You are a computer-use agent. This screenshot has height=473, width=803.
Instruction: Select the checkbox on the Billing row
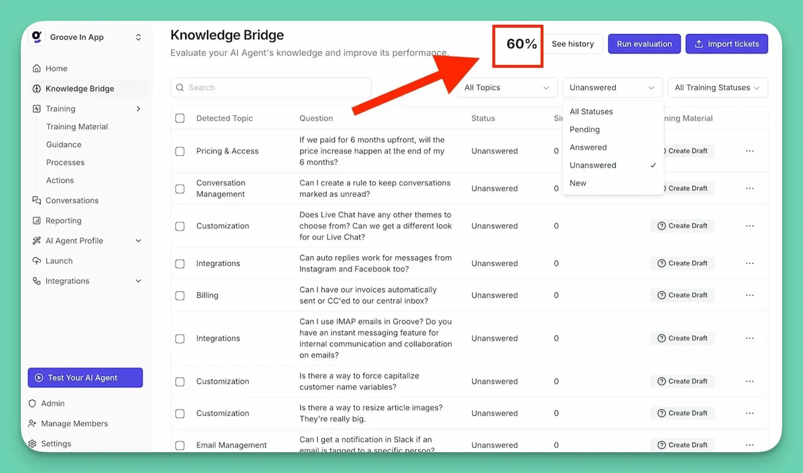tap(180, 295)
